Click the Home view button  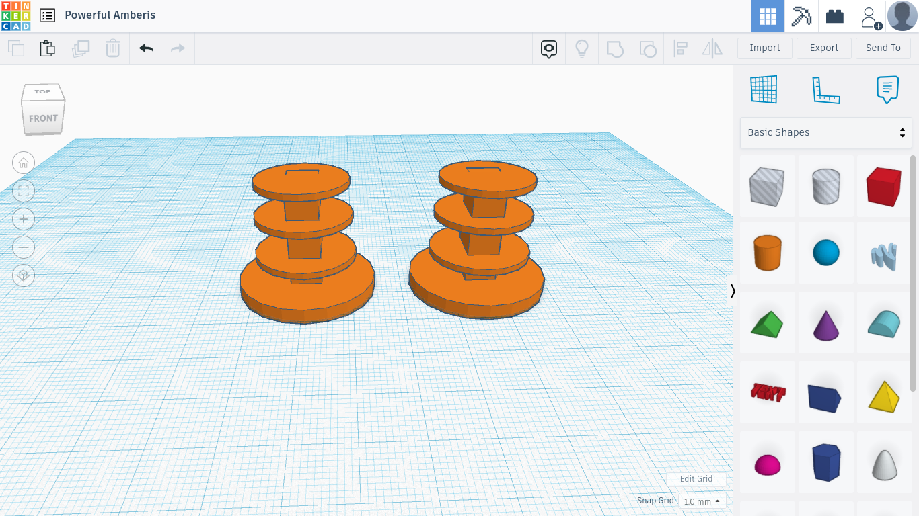(24, 163)
